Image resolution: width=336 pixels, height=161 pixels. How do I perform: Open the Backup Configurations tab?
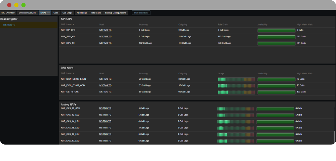coord(116,13)
